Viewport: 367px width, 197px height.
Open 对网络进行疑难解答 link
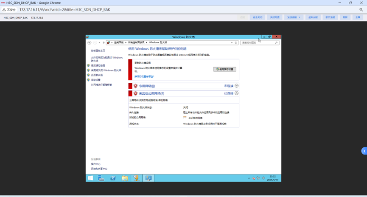(x=101, y=85)
